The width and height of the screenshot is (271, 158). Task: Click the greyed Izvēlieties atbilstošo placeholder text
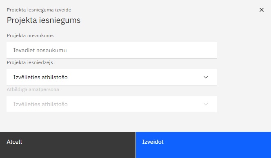tap(40, 104)
